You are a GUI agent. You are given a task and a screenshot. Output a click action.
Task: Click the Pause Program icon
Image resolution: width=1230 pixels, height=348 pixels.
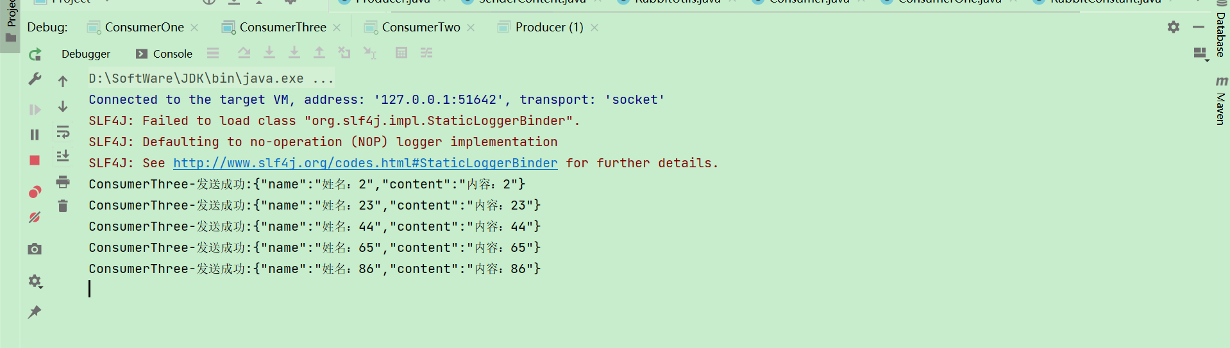point(35,135)
